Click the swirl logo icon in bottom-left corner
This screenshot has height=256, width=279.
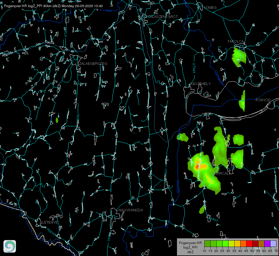[10, 246]
